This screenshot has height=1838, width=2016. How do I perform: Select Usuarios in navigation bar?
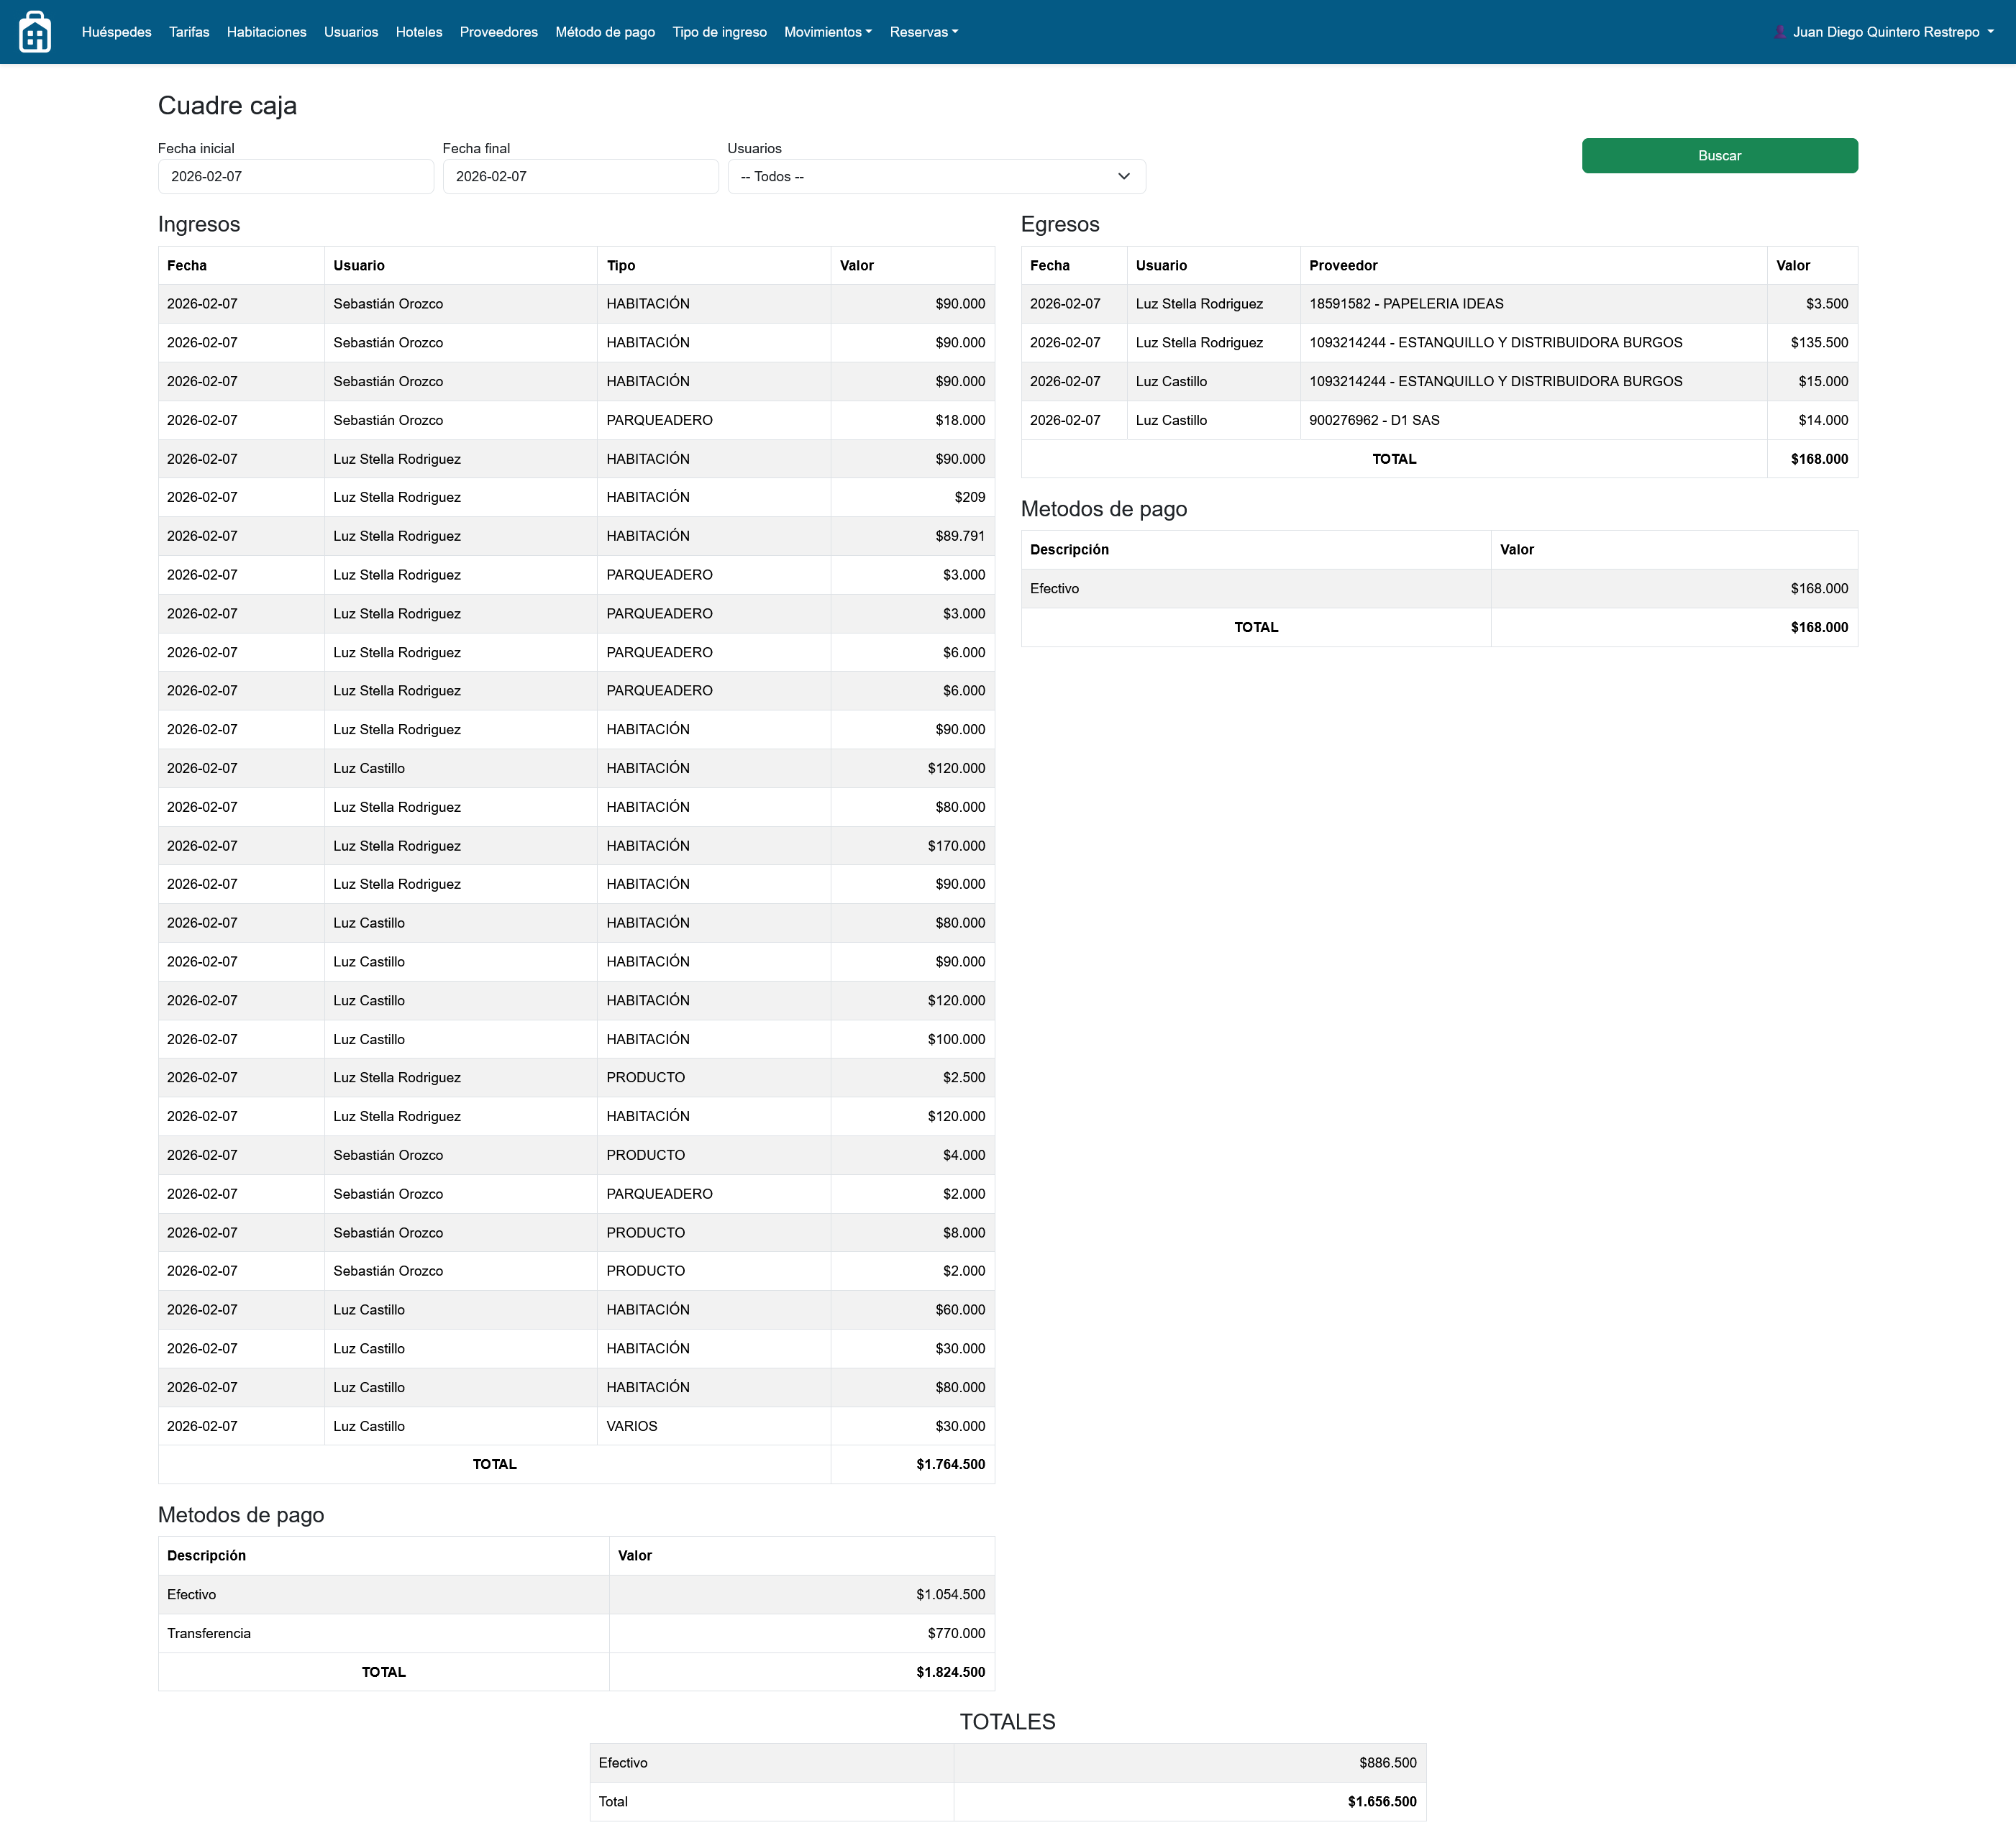click(350, 32)
